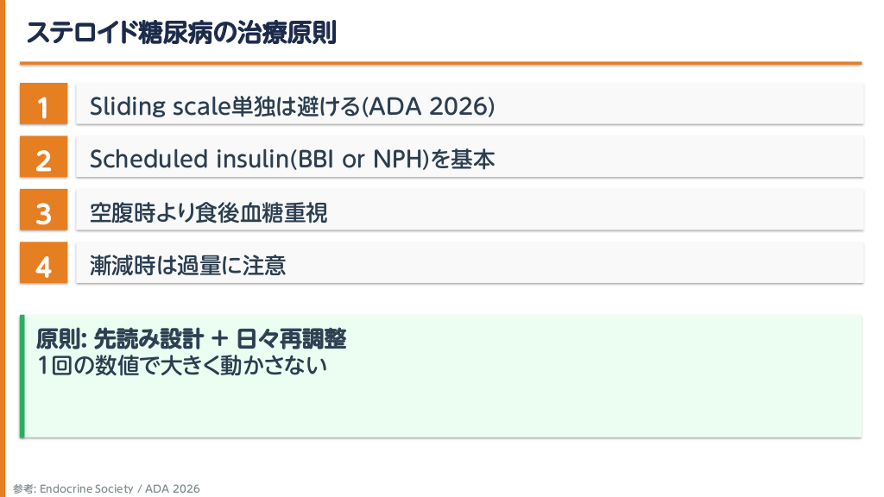The width and height of the screenshot is (884, 497).
Task: Click the green accent bar on the callout box
Action: point(22,375)
